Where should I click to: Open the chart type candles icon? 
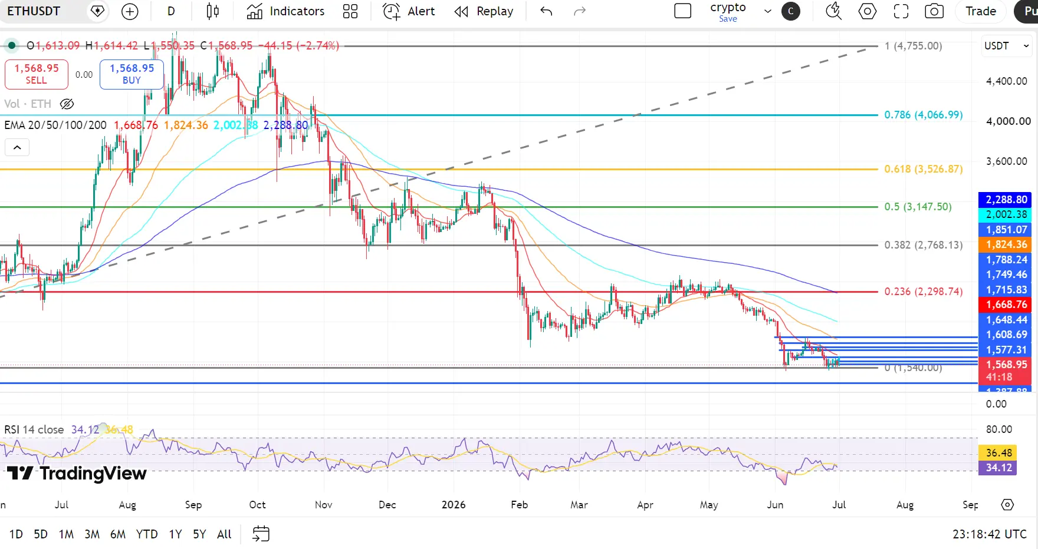click(213, 11)
